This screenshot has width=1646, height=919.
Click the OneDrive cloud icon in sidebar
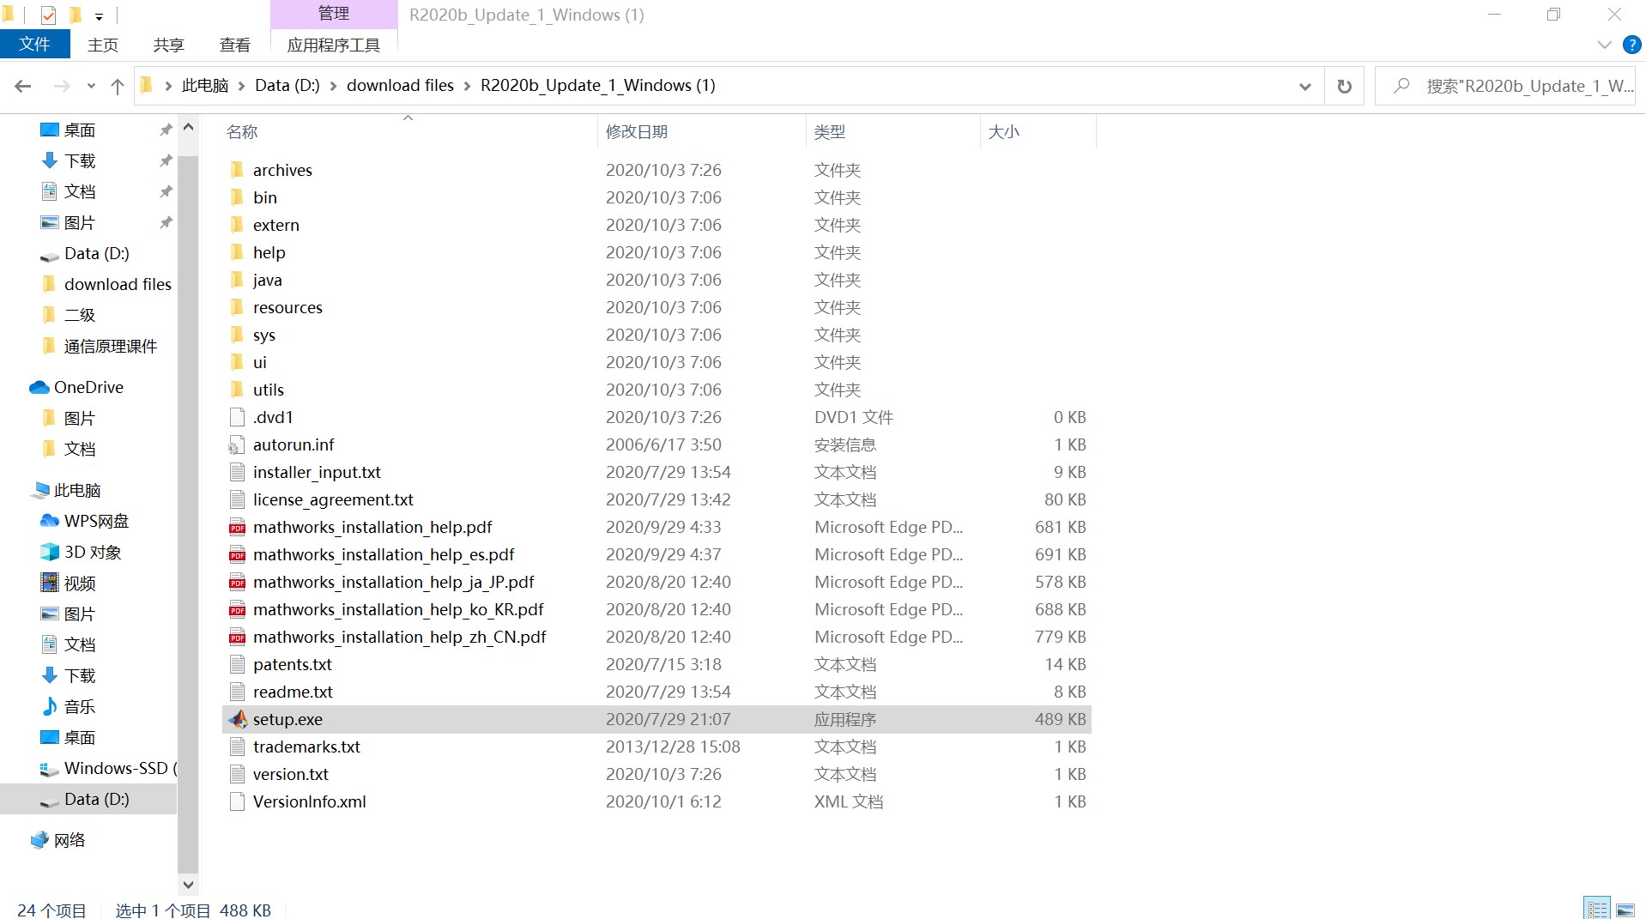click(39, 387)
